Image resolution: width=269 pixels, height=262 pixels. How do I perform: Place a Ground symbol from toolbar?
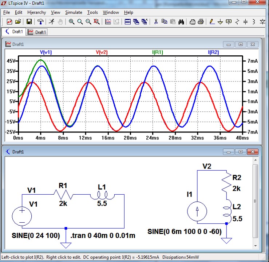pos(220,22)
